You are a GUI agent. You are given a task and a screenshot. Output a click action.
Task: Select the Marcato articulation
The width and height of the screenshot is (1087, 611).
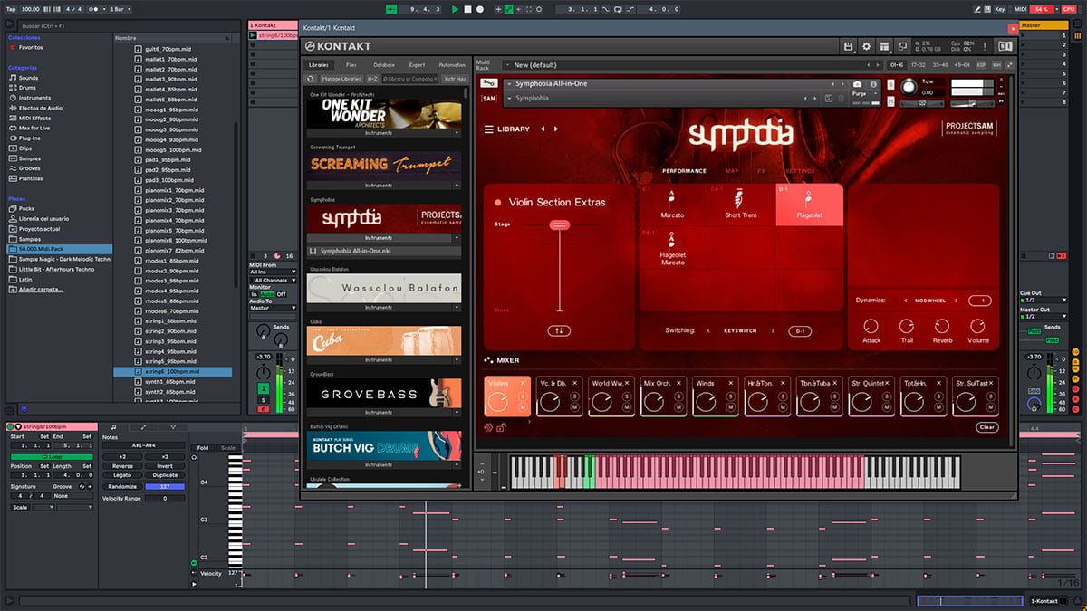[672, 205]
